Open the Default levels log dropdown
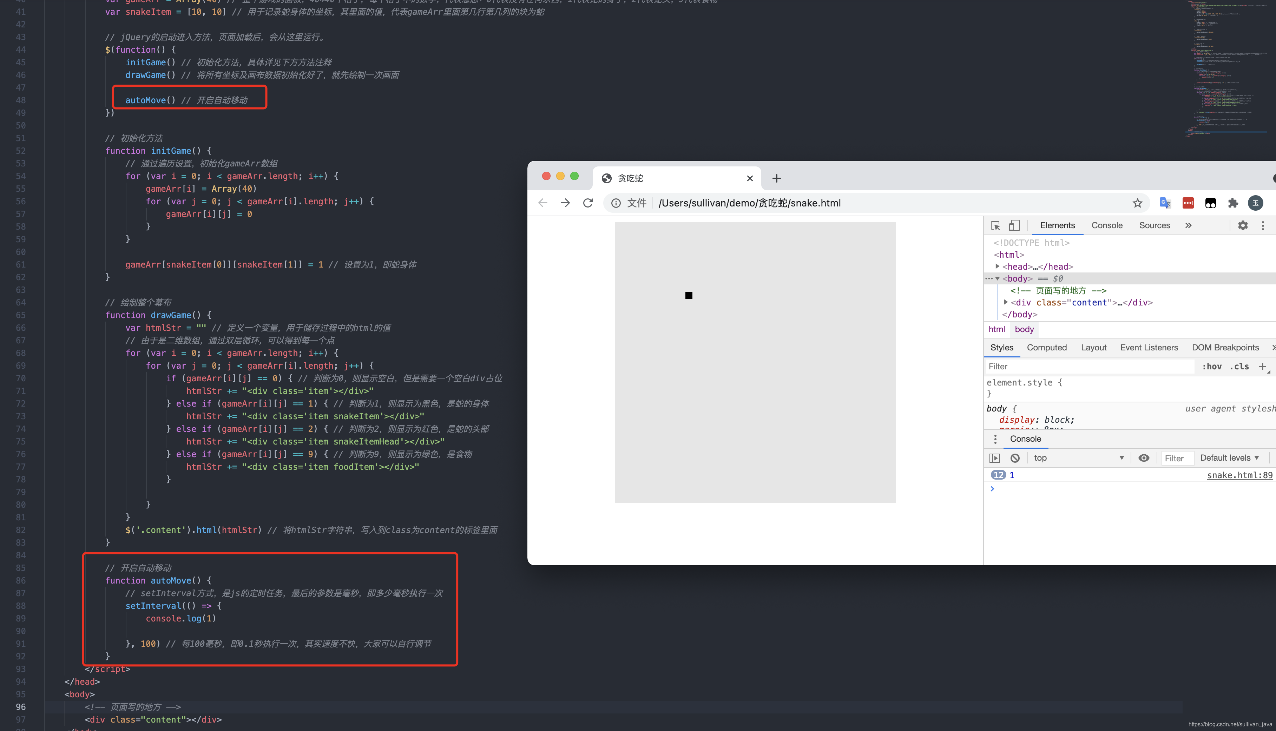The image size is (1276, 731). [1229, 458]
